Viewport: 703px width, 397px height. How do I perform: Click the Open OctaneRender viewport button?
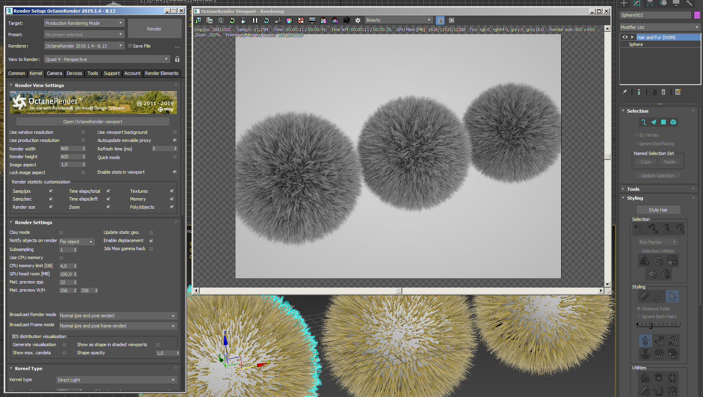(93, 122)
